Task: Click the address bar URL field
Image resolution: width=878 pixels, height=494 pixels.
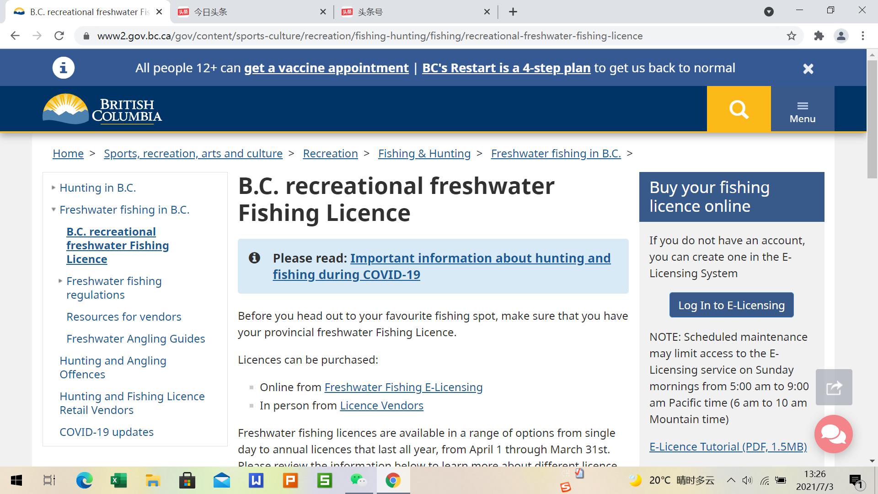Action: click(x=369, y=36)
